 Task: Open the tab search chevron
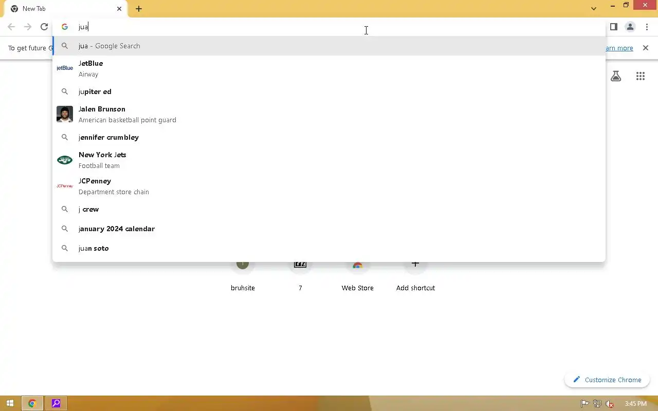point(594,9)
